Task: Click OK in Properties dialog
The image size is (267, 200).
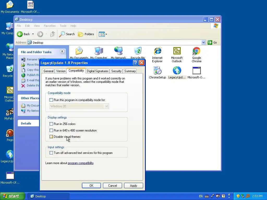Action: (91, 185)
